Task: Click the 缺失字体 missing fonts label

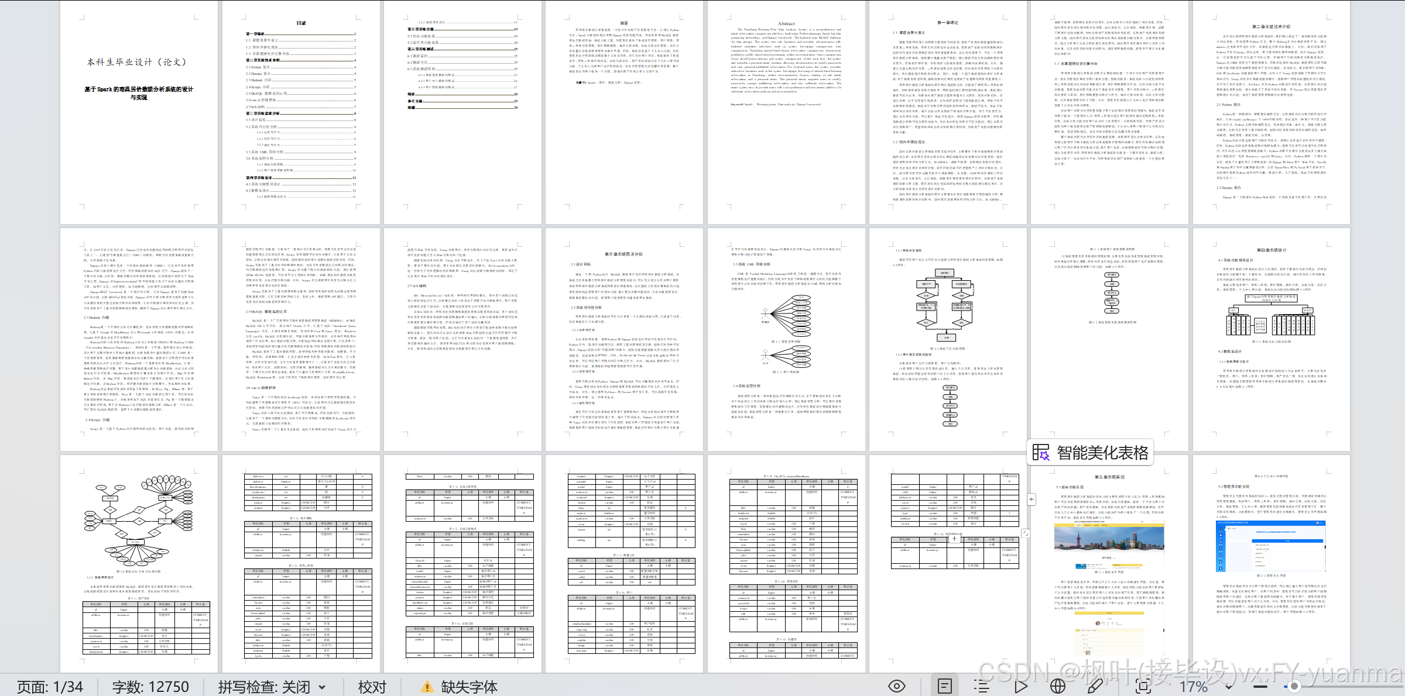Action: 469,687
